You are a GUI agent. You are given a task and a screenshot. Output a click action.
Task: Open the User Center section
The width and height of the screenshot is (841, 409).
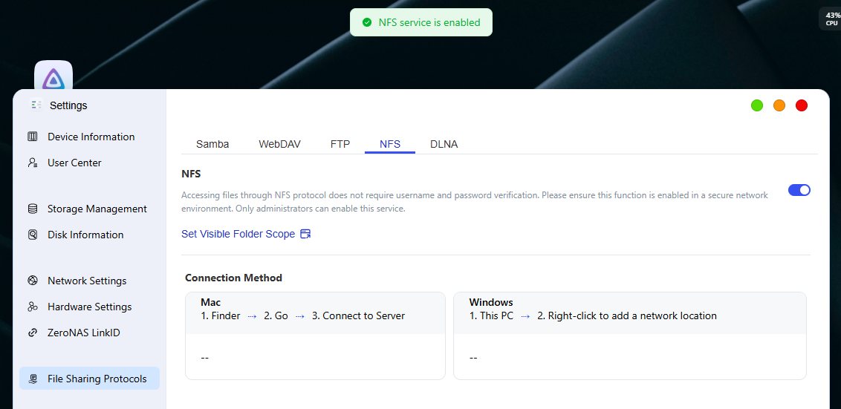pyautogui.click(x=90, y=163)
